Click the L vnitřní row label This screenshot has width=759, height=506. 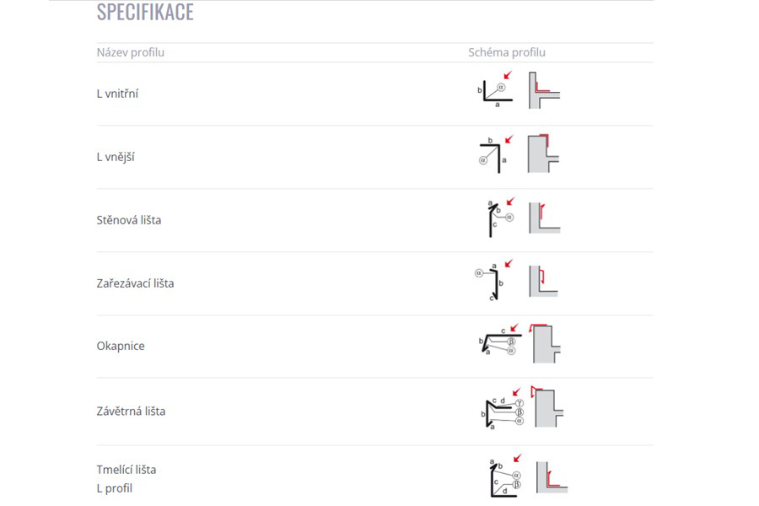pyautogui.click(x=117, y=94)
